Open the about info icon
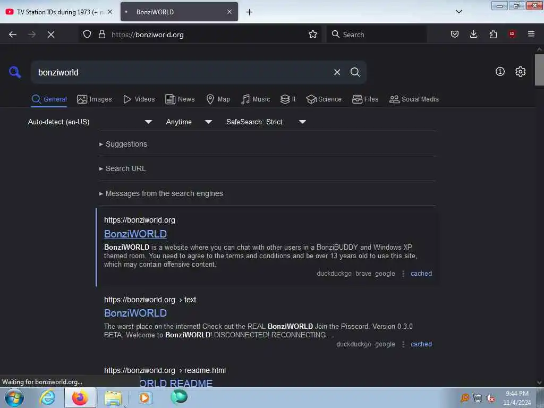This screenshot has width=544, height=408. click(500, 72)
